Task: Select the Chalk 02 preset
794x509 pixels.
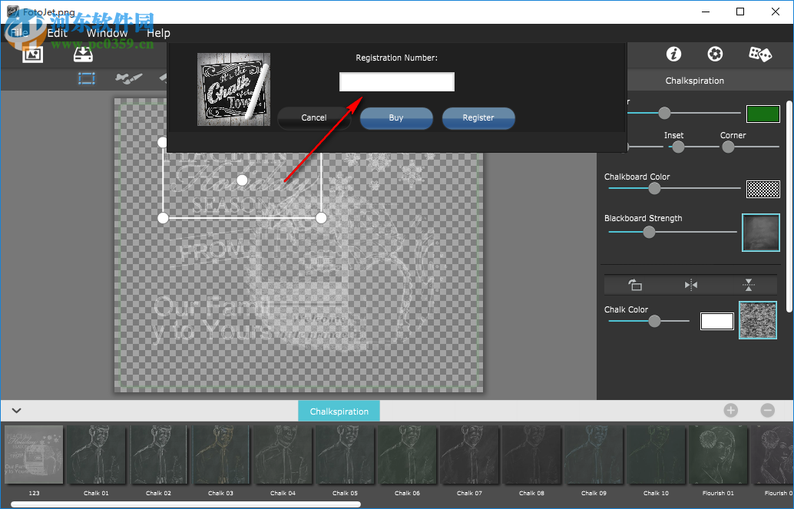Action: [158, 454]
